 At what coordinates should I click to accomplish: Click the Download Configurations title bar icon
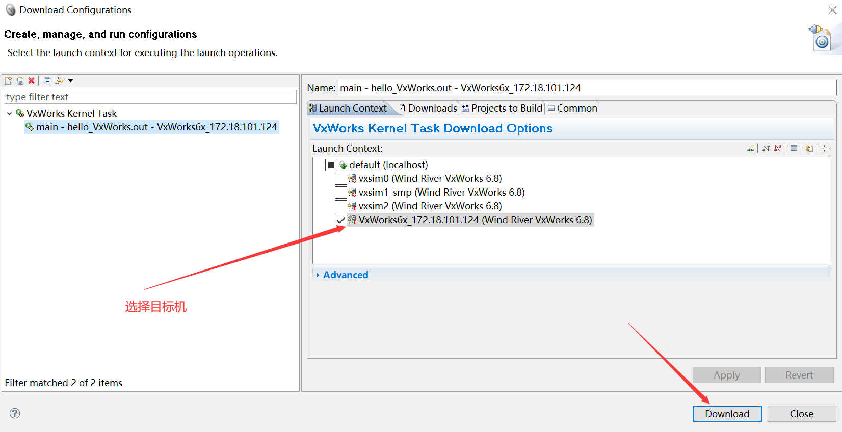pyautogui.click(x=10, y=10)
